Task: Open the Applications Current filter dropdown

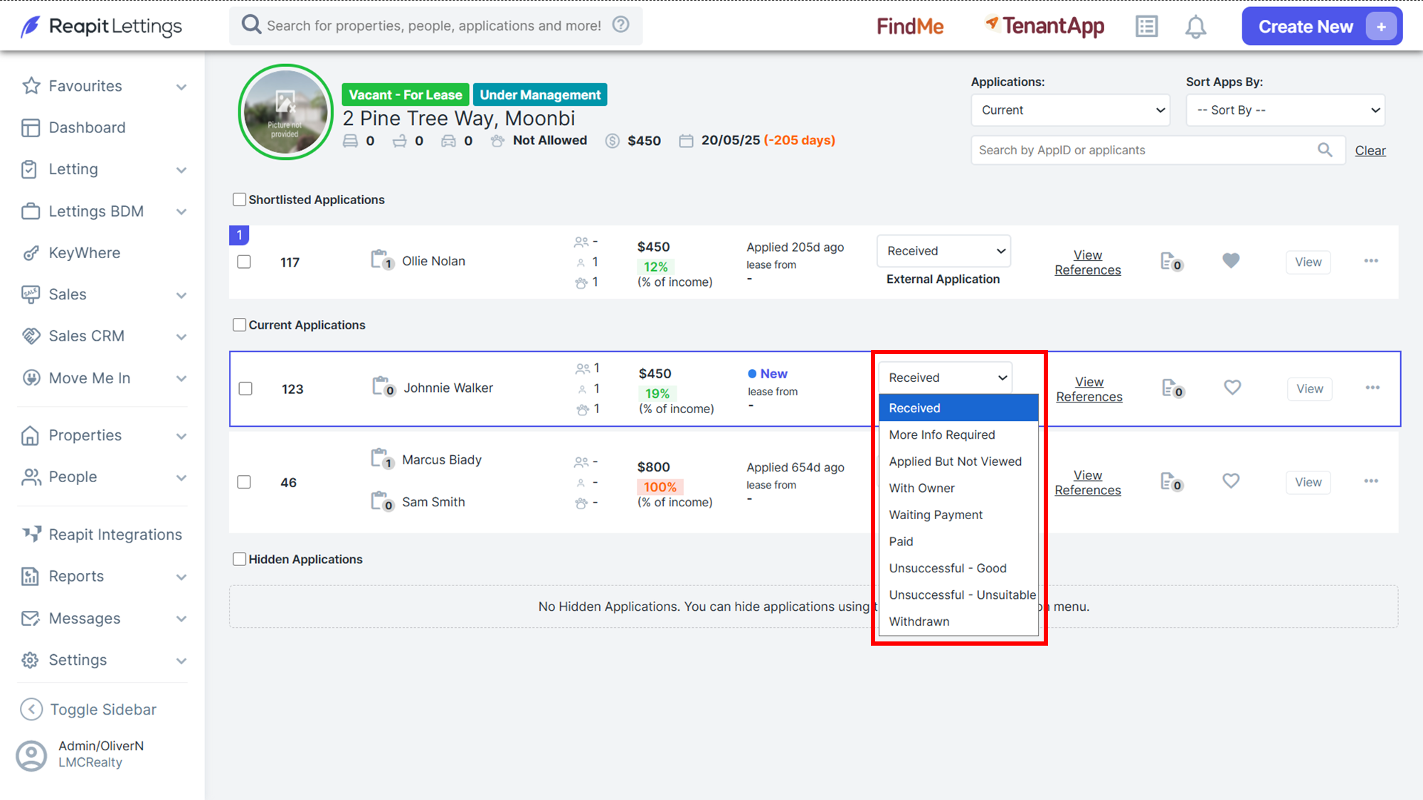Action: pos(1070,110)
